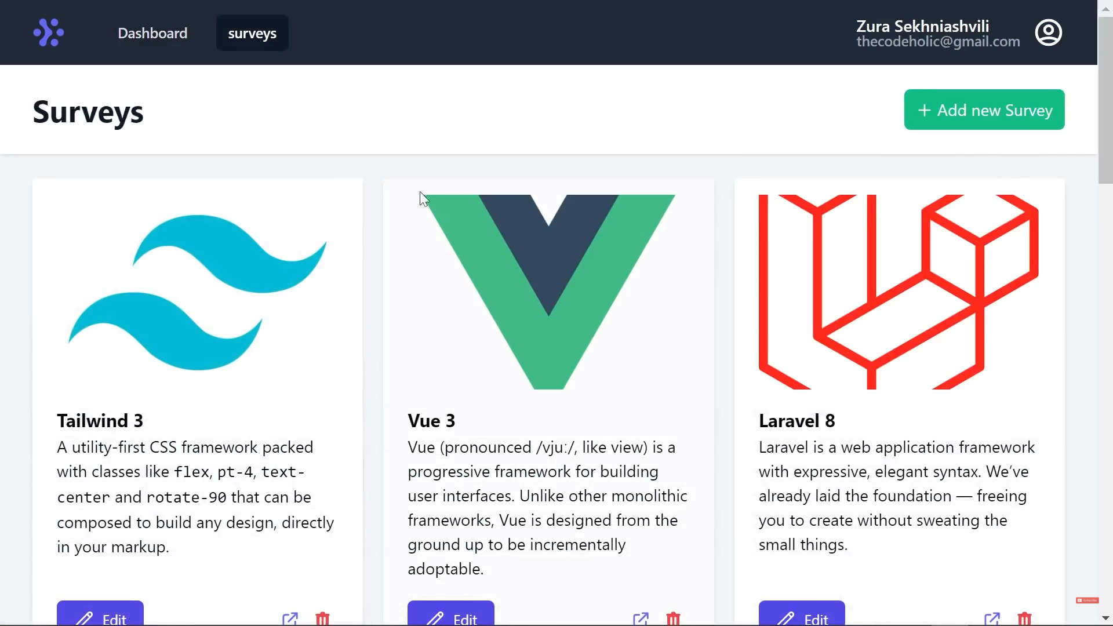
Task: Edit the Tailwind 3 survey
Action: coord(100,616)
